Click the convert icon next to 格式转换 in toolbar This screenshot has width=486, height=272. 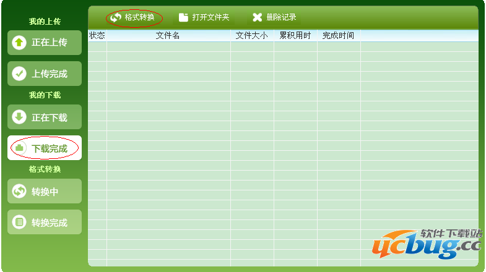[x=115, y=17]
